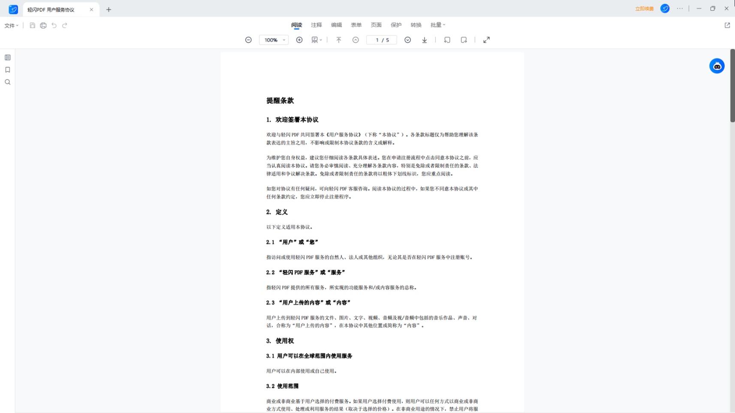Switch to the 转换 tab
735x413 pixels.
(416, 25)
